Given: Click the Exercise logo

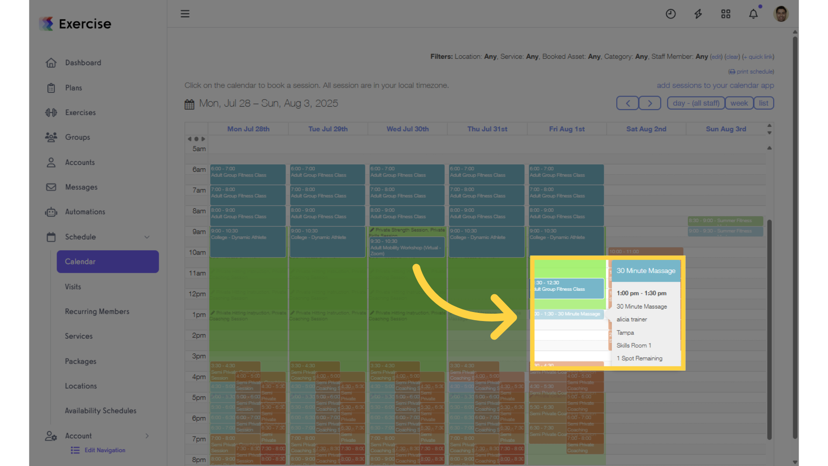Looking at the screenshot, I should pyautogui.click(x=75, y=24).
